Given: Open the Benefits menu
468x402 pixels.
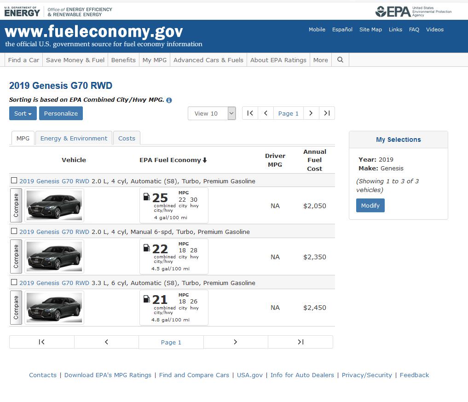Looking at the screenshot, I should (x=123, y=60).
